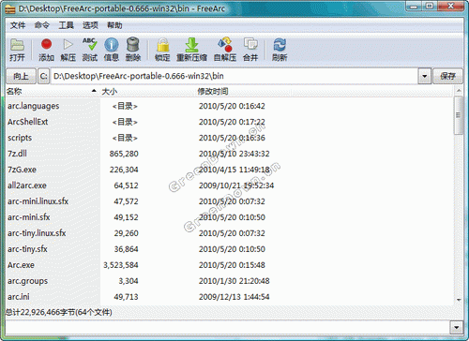
Task: Click the 打开 (Open) folder icon
Action: (17, 45)
